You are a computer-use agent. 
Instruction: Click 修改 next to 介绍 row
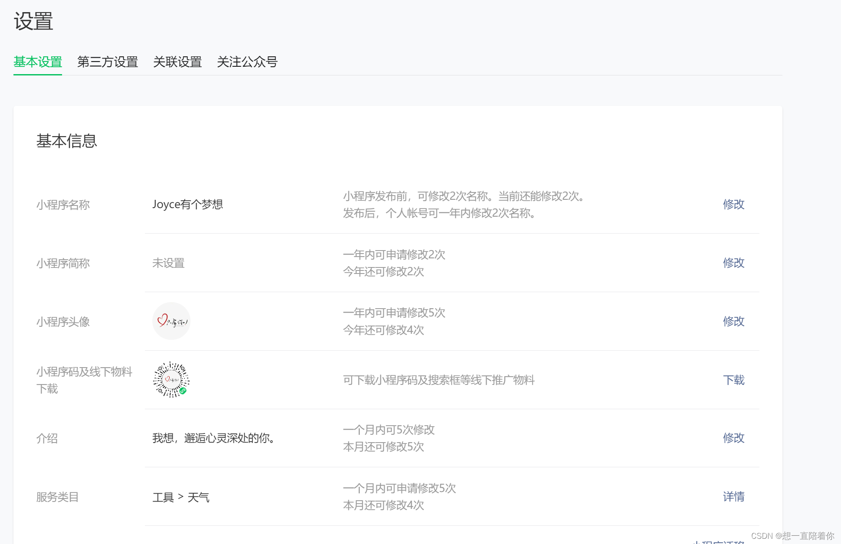[733, 438]
